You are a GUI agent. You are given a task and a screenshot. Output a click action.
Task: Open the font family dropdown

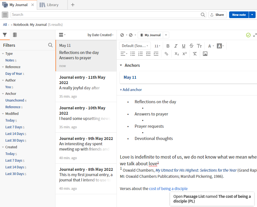135,46
